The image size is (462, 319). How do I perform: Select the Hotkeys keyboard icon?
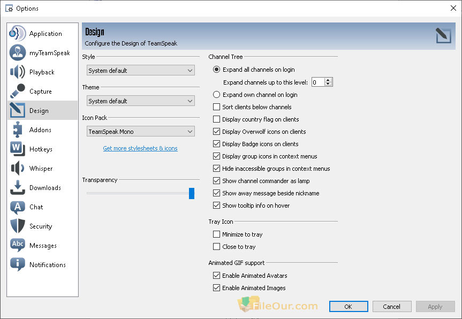pyautogui.click(x=17, y=149)
